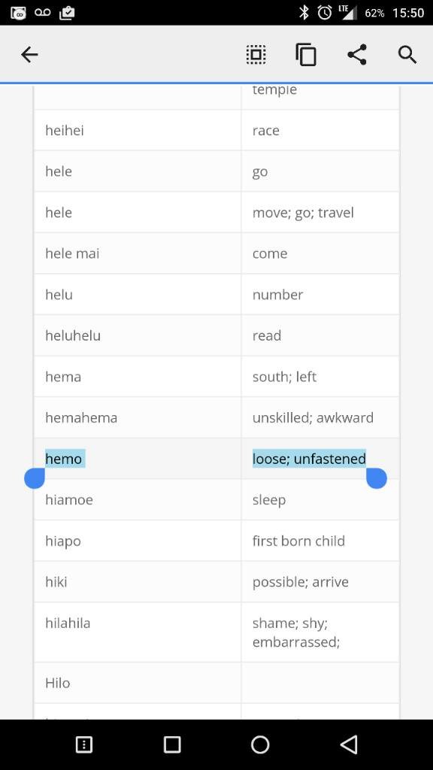Tap the highlighted word hemo
This screenshot has width=433, height=770.
pos(64,459)
